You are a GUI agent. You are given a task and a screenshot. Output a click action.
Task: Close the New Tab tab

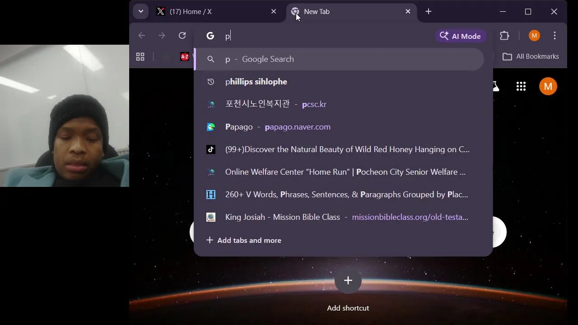click(x=408, y=12)
